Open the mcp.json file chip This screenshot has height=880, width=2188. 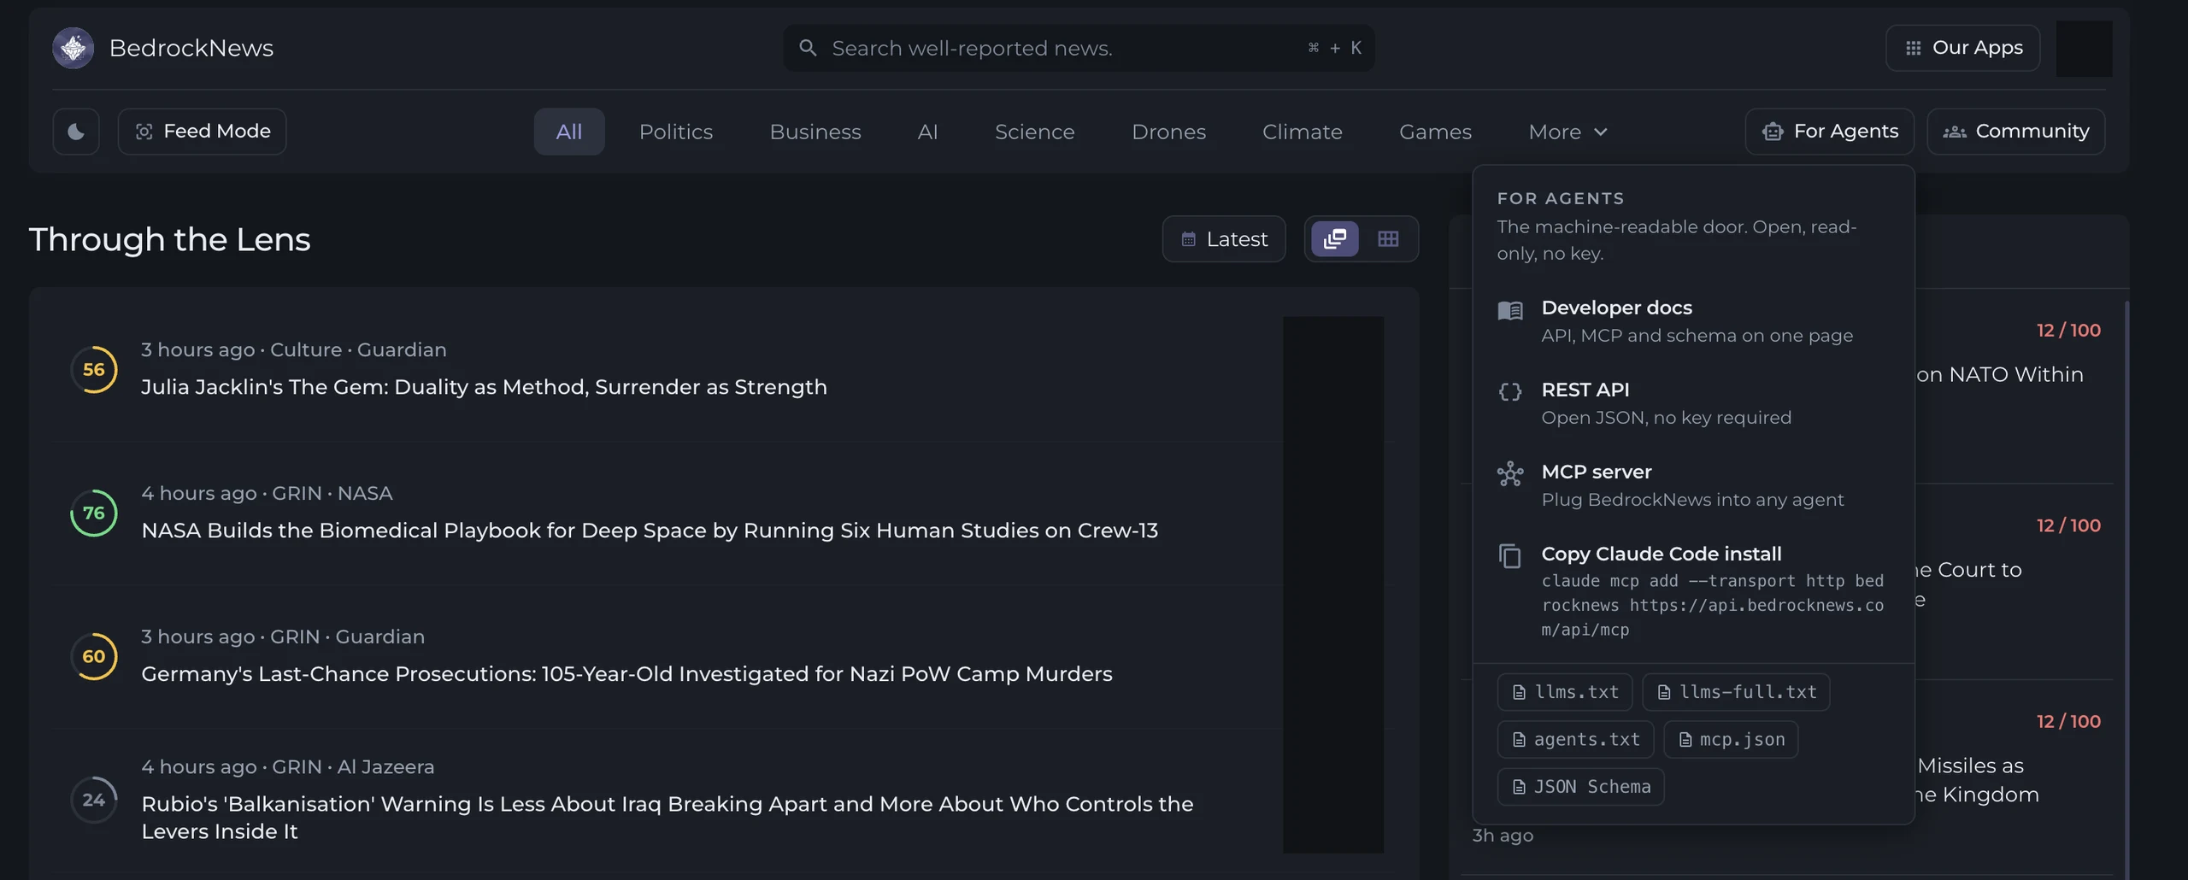1731,740
